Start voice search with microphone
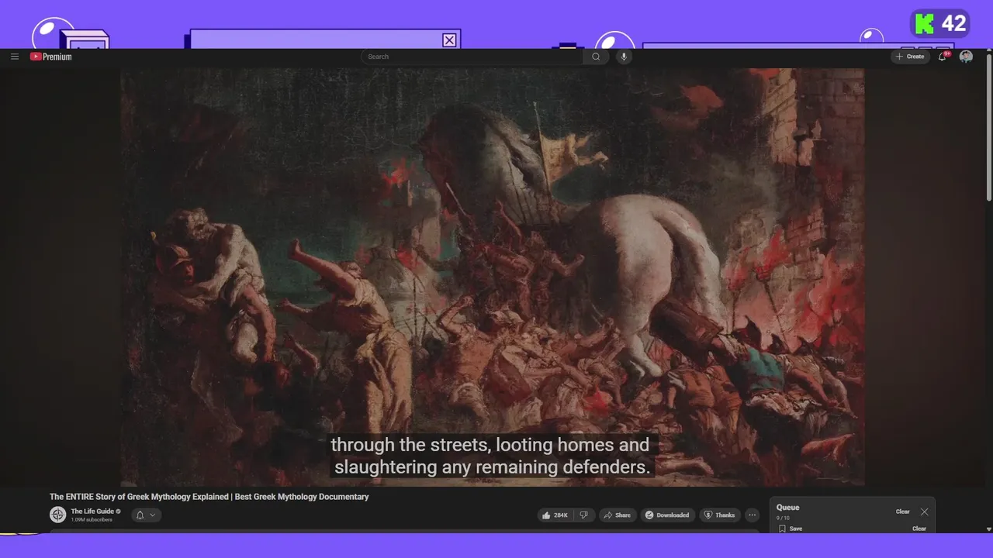The height and width of the screenshot is (558, 993). (x=624, y=57)
